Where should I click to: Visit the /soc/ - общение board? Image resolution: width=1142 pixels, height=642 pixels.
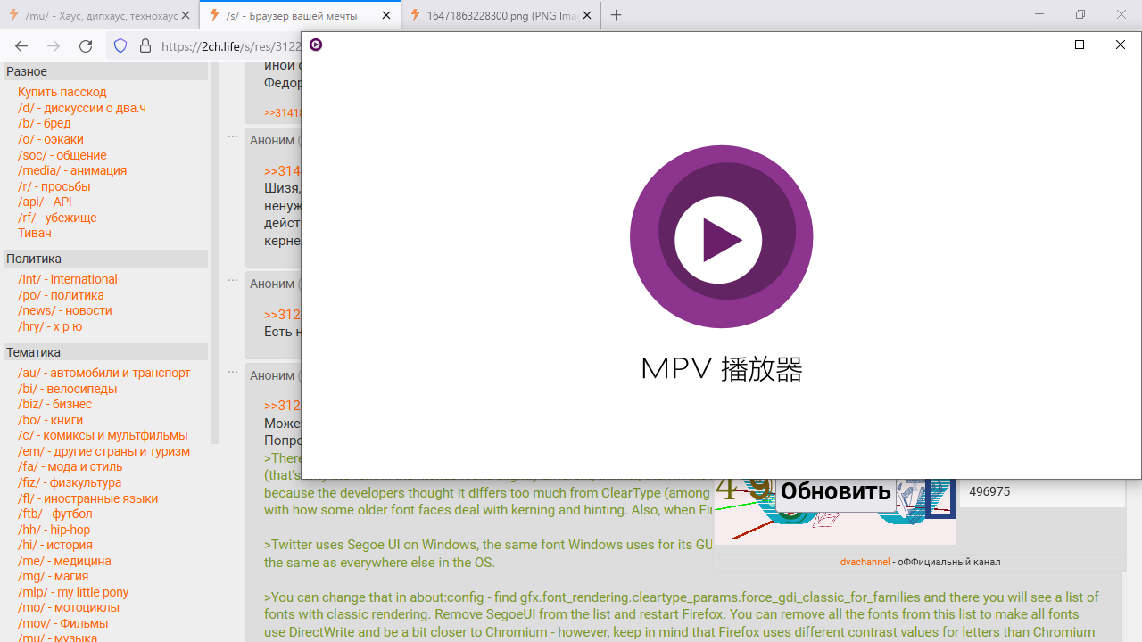62,155
